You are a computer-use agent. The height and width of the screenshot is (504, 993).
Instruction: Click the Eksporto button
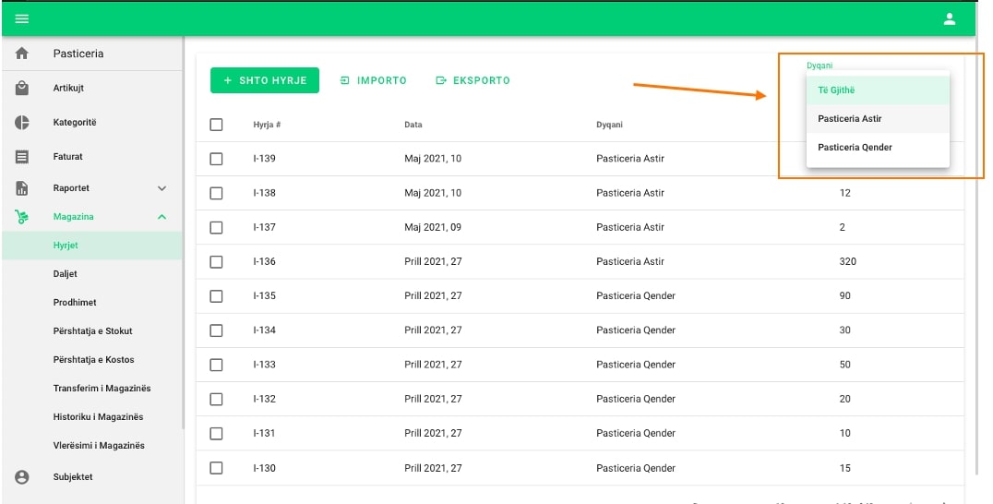[x=473, y=80]
